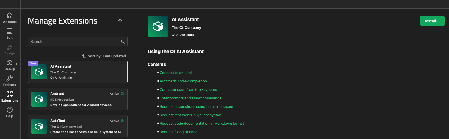Screen dimensions: 449x139
Task: Click the magnifier icon in Search field
Action: 123,42
